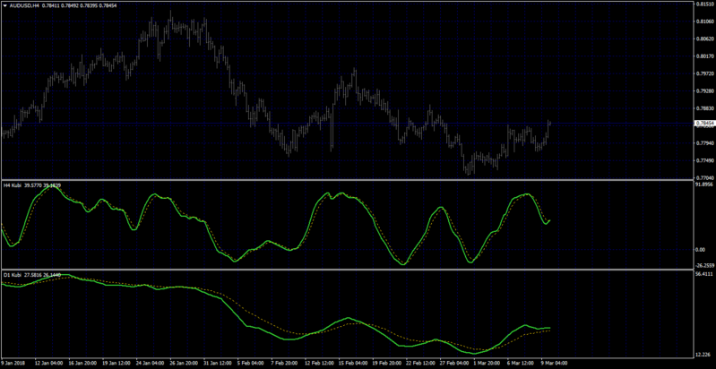The image size is (716, 369).
Task: Click the -26.2559 H4 Kubi scale value
Action: point(704,265)
